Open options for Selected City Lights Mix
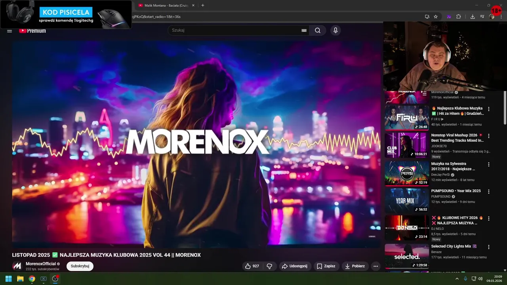 489,247
